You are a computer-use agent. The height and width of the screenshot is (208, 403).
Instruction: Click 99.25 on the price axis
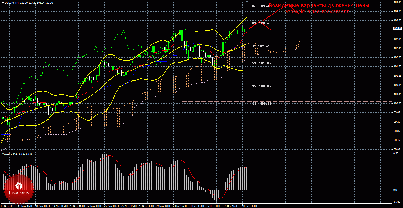tap(397, 122)
